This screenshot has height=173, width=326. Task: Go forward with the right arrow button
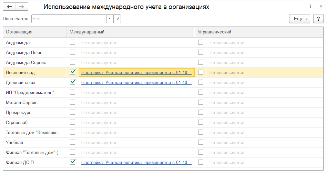(x=22, y=7)
